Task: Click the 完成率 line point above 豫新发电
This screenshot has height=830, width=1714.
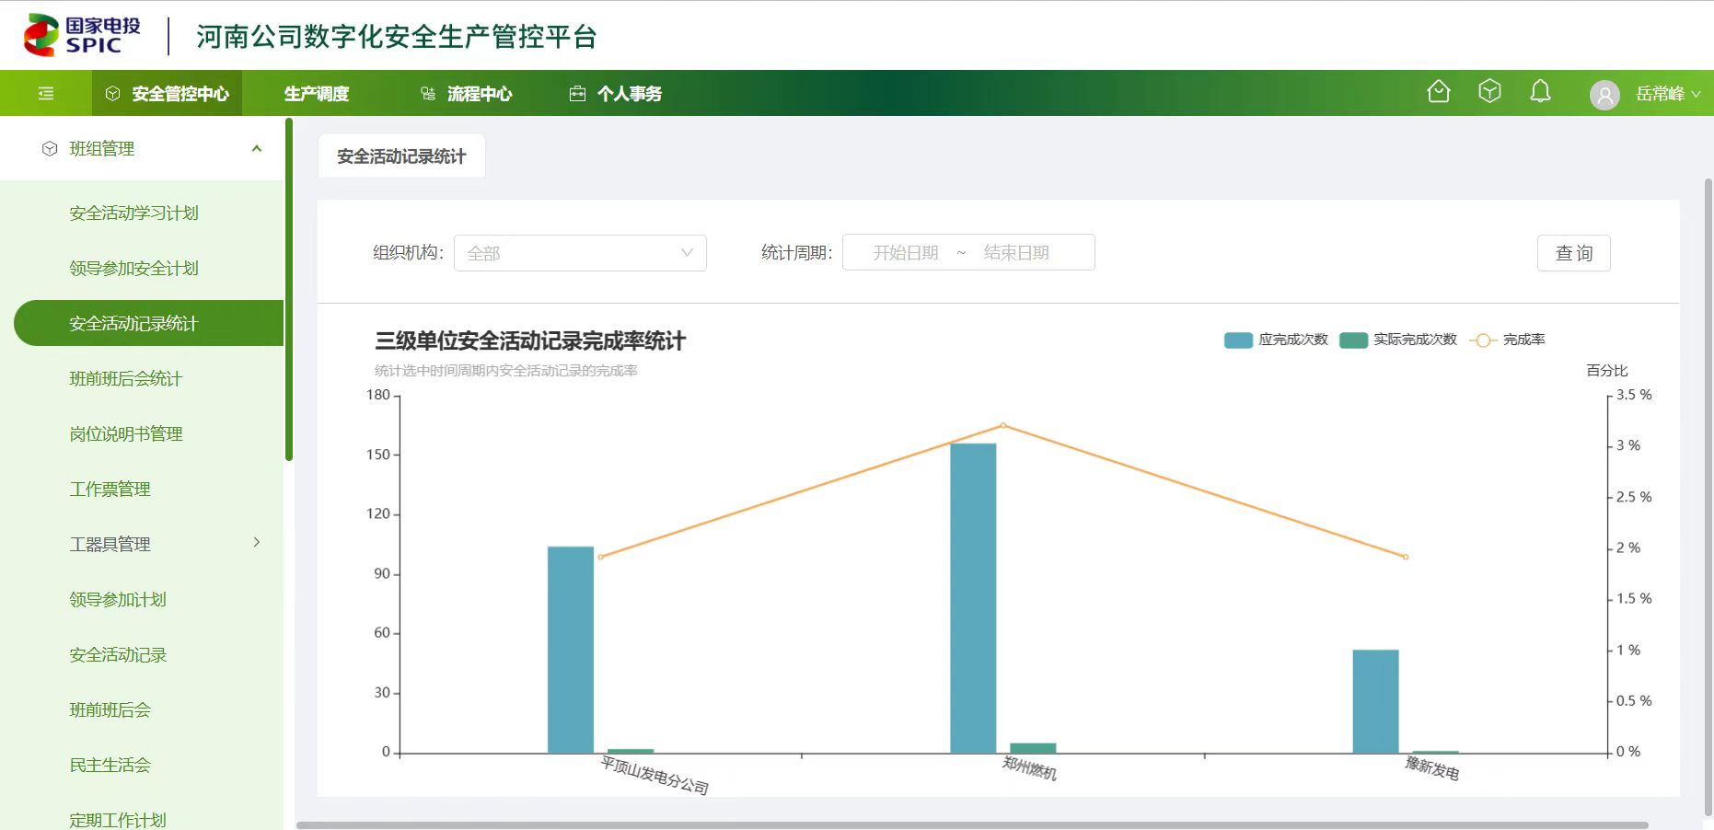Action: click(1406, 557)
